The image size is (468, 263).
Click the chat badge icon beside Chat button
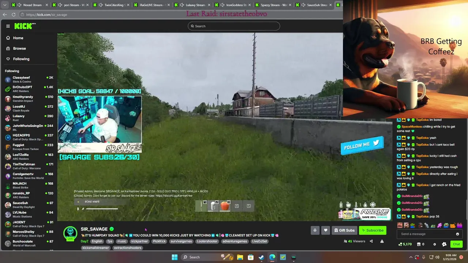[x=444, y=244]
